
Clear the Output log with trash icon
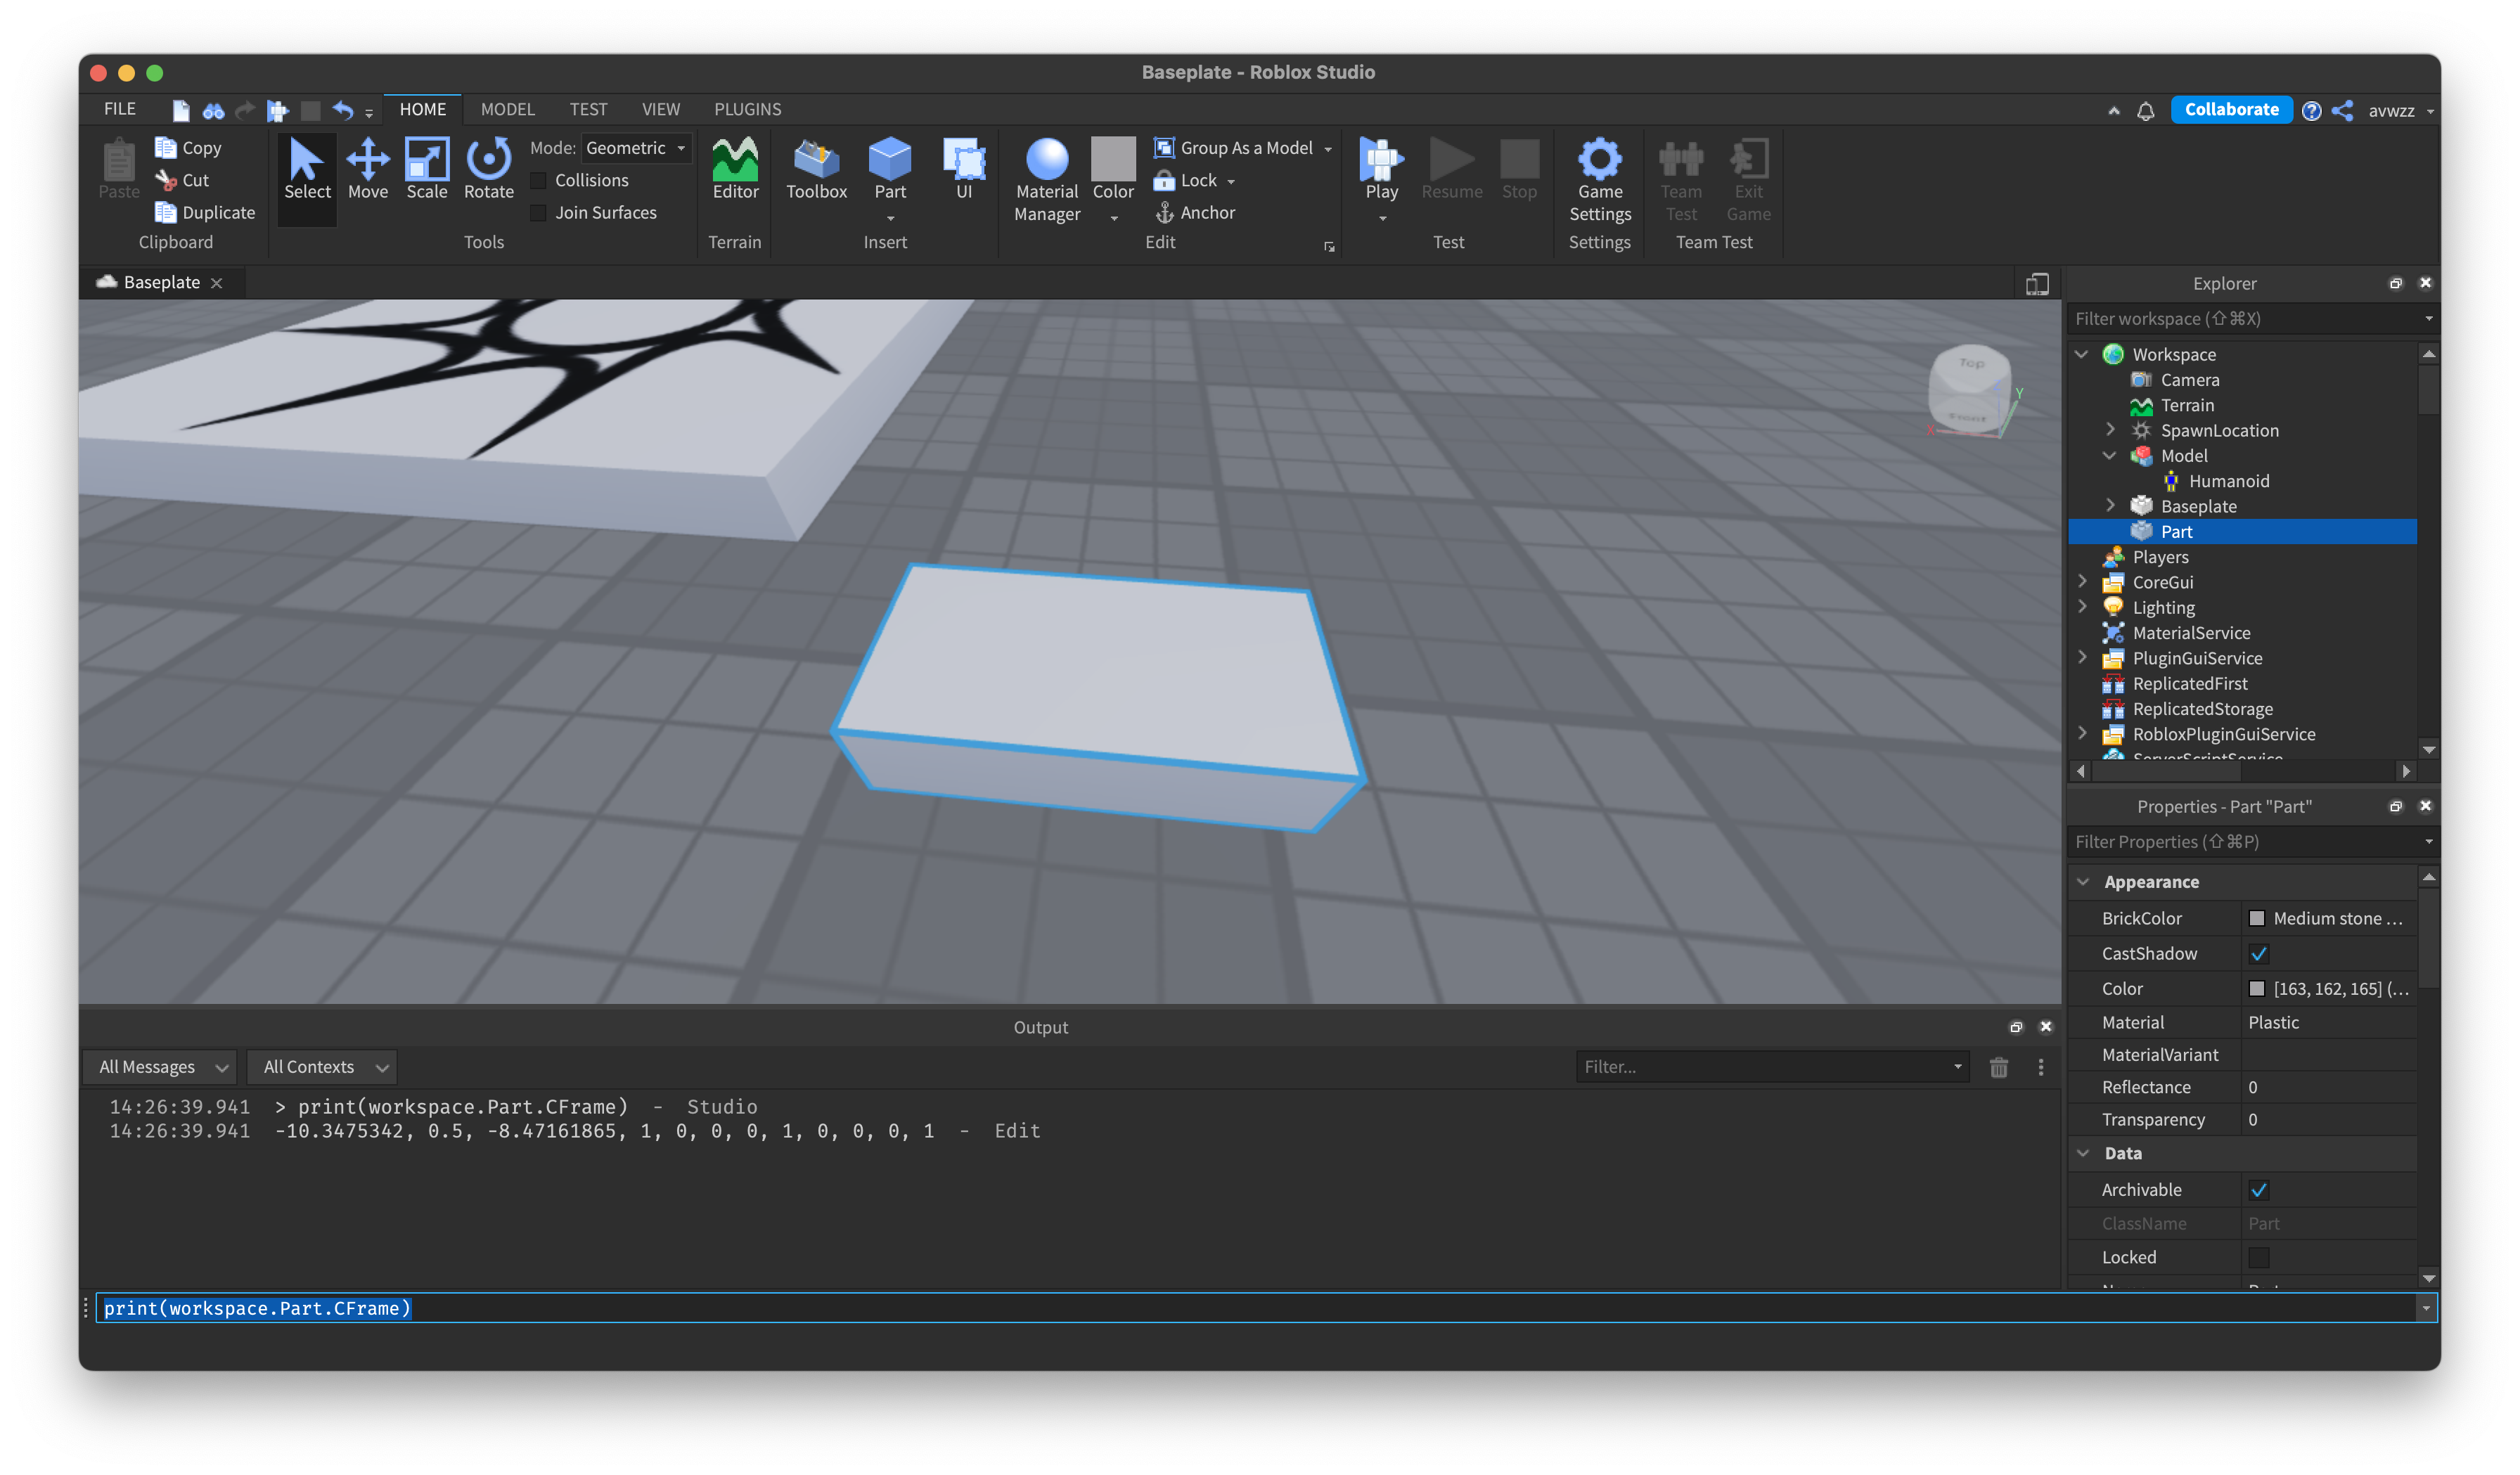1998,1067
